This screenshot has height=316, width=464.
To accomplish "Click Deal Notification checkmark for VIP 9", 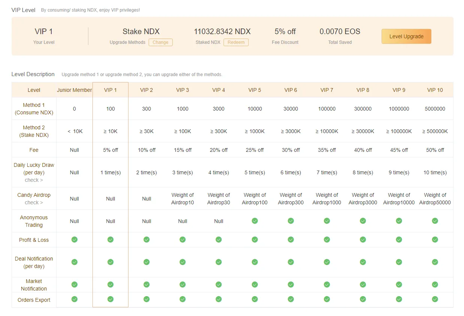I will pos(399,262).
